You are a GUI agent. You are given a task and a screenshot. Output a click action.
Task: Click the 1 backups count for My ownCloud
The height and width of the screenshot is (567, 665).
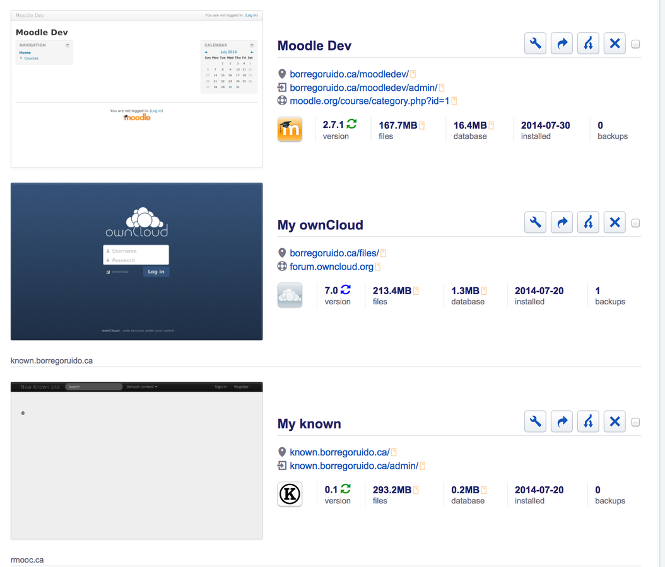pyautogui.click(x=597, y=291)
